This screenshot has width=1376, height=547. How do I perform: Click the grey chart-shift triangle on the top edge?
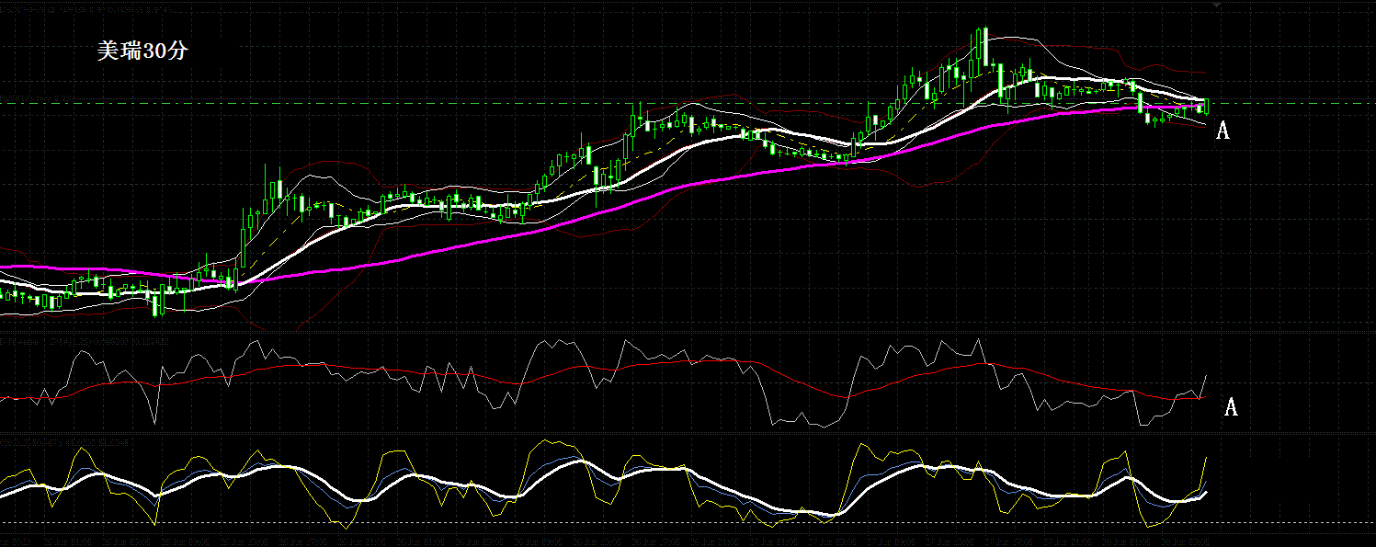point(1217,5)
